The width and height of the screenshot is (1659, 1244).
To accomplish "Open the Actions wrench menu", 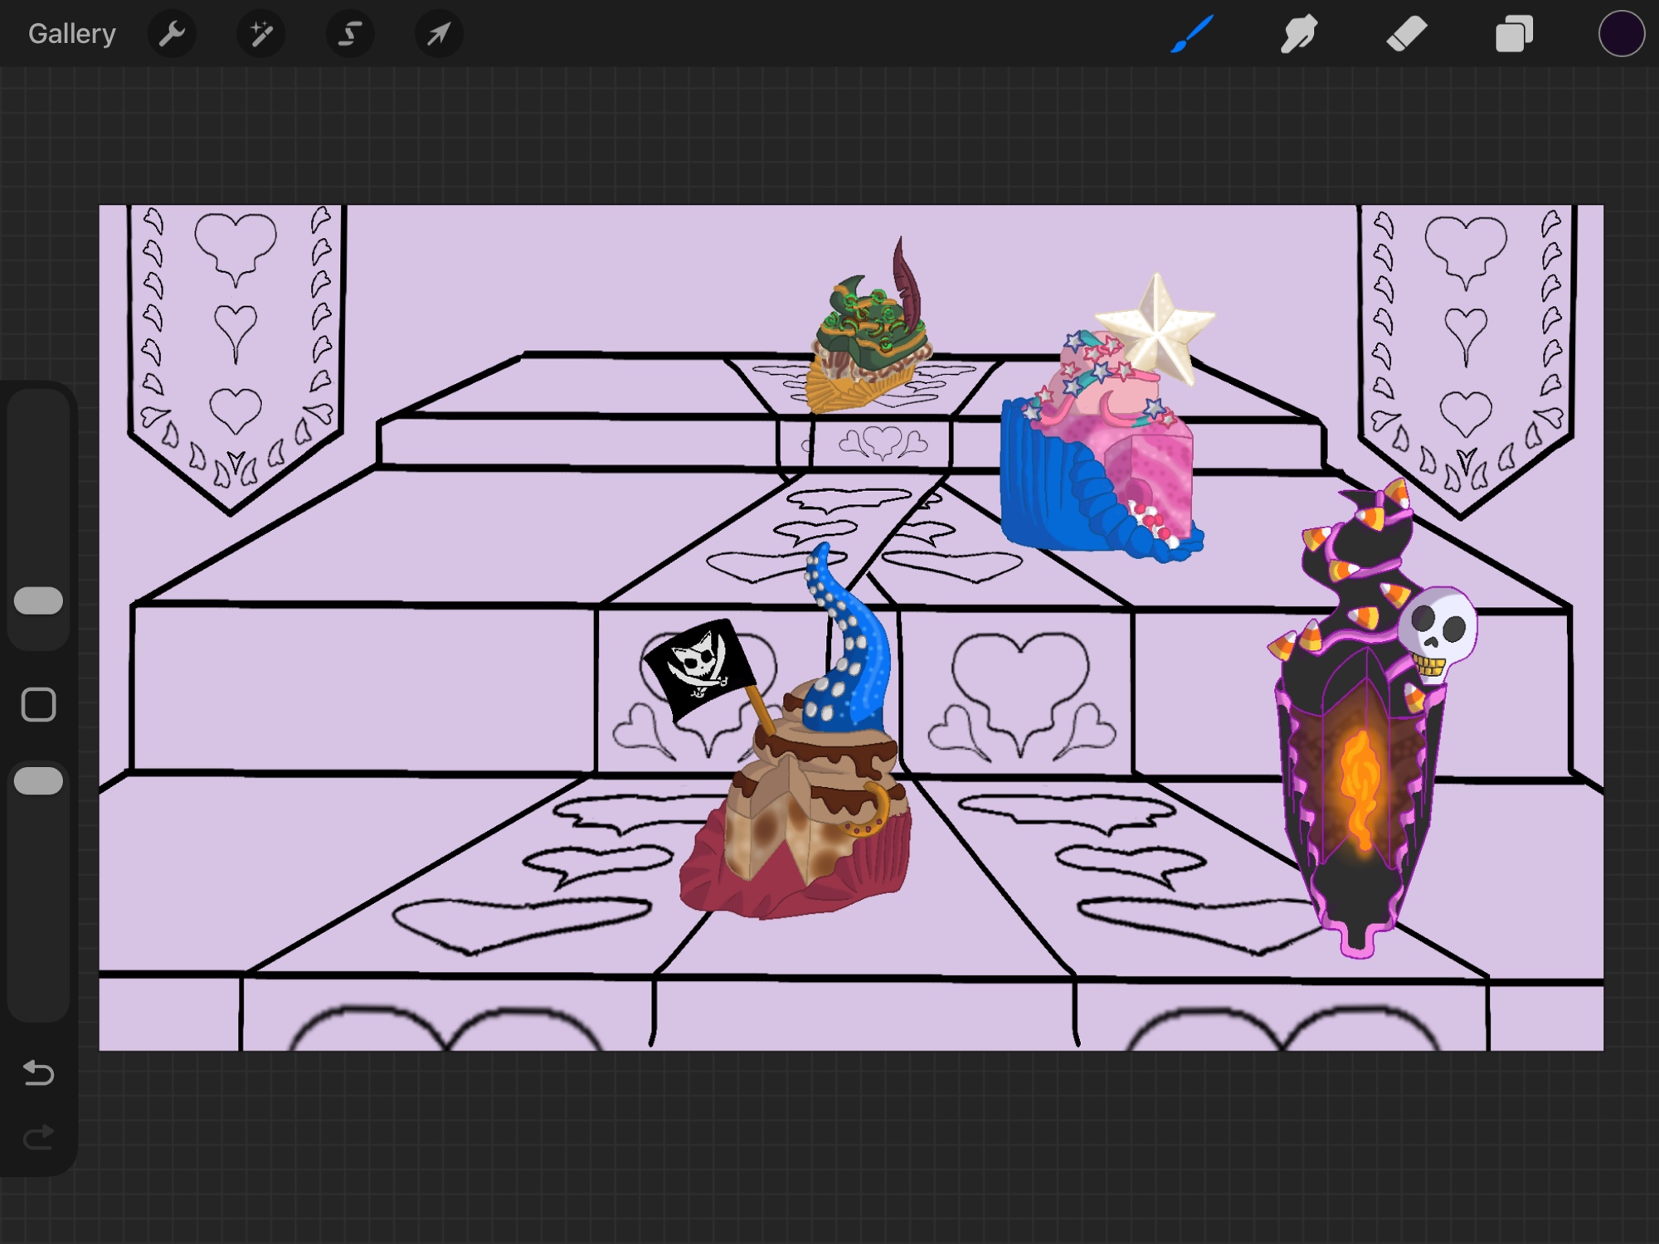I will (x=172, y=34).
